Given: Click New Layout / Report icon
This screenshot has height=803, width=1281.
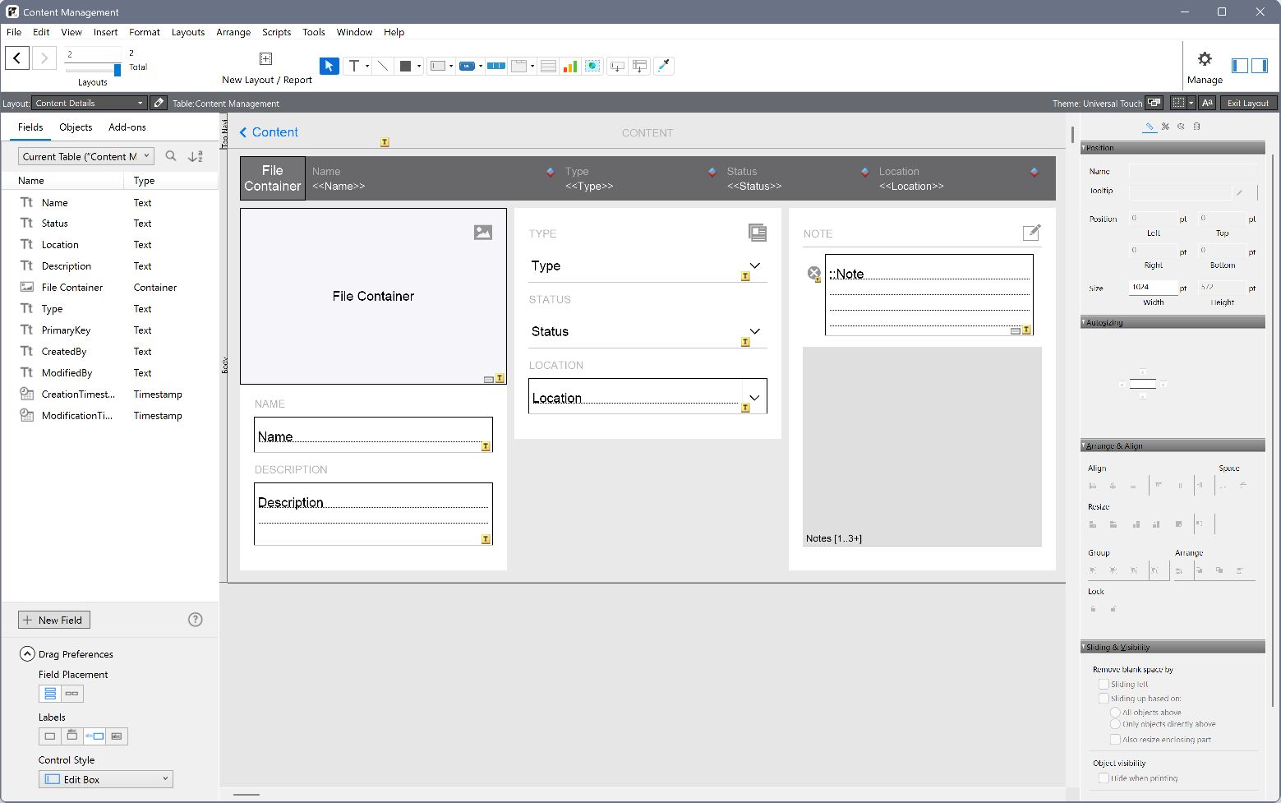Looking at the screenshot, I should coord(265,58).
